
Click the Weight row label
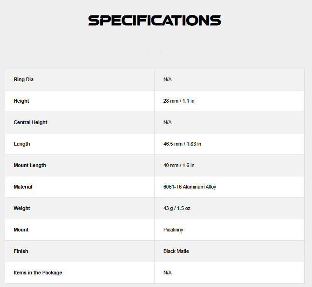[22, 209]
